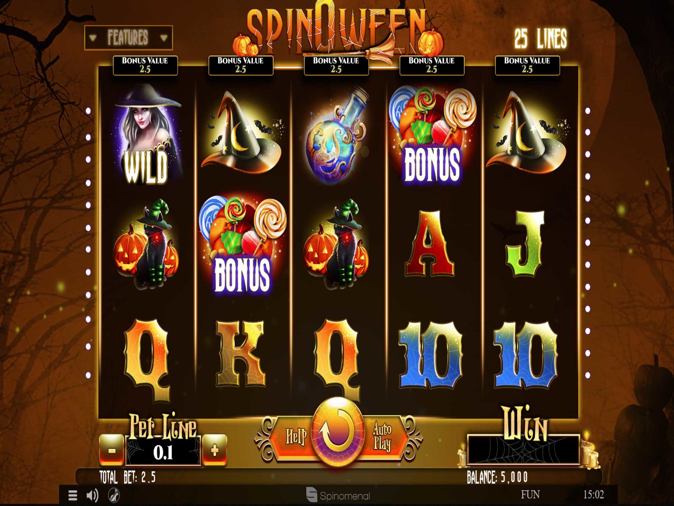674x506 pixels.
Task: Click the Bonus candy symbol on reel two
Action: (242, 244)
